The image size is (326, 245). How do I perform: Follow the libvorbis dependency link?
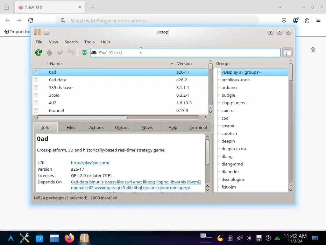(178, 182)
